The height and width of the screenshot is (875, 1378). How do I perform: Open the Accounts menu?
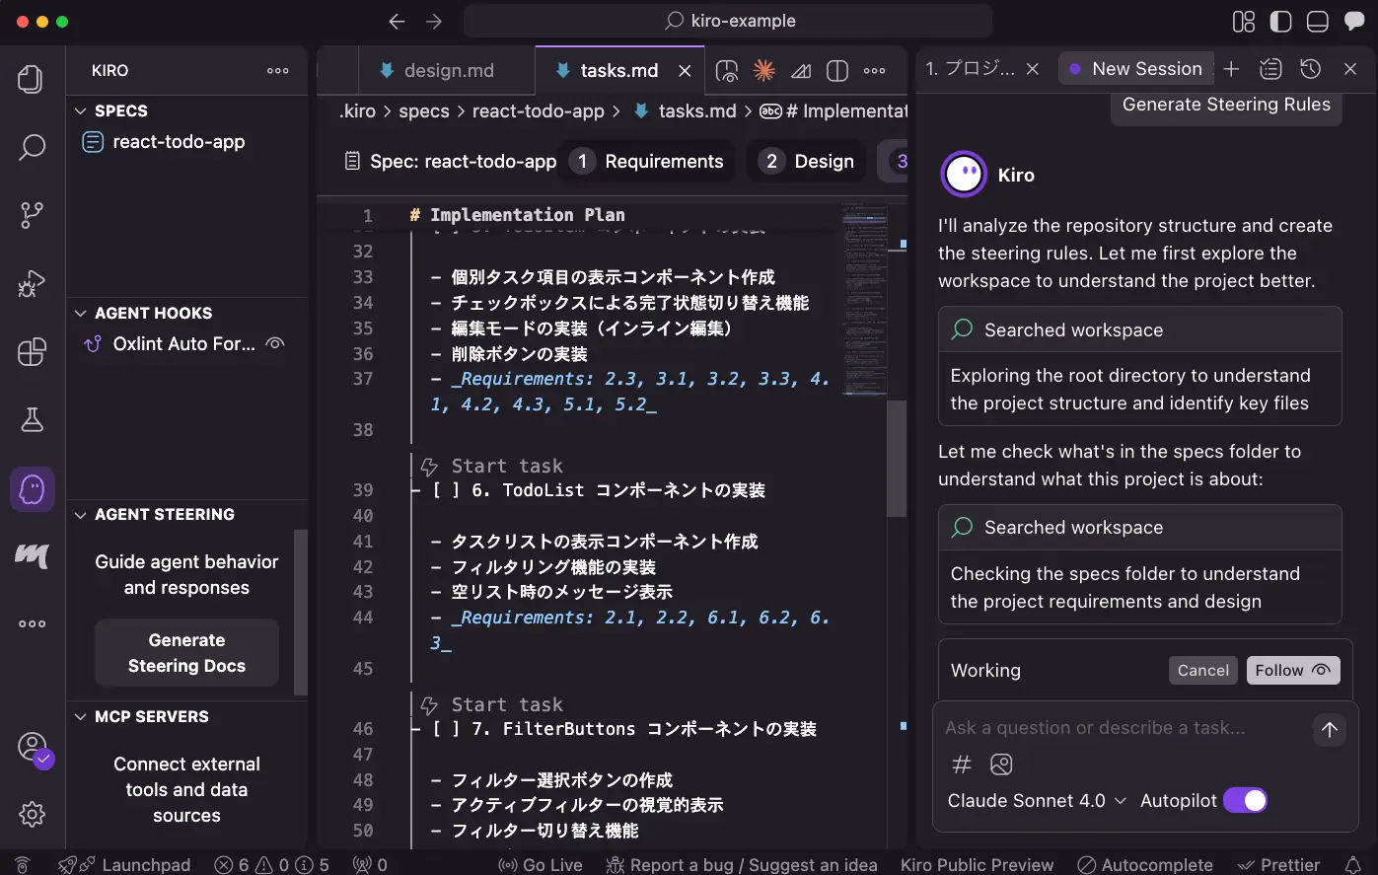click(33, 747)
